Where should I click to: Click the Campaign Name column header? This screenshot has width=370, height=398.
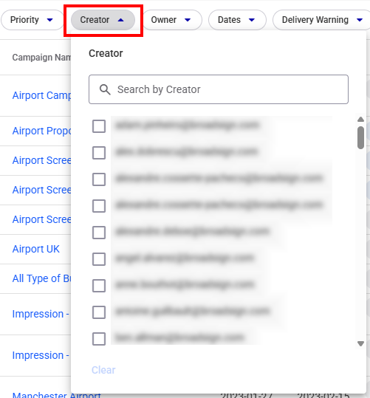(41, 58)
